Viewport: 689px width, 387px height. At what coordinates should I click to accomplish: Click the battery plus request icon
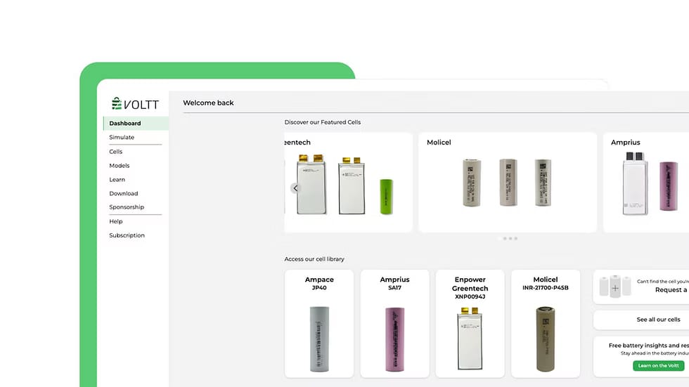click(615, 287)
